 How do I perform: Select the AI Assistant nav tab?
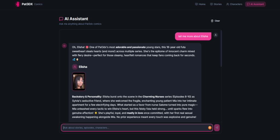click(255, 4)
